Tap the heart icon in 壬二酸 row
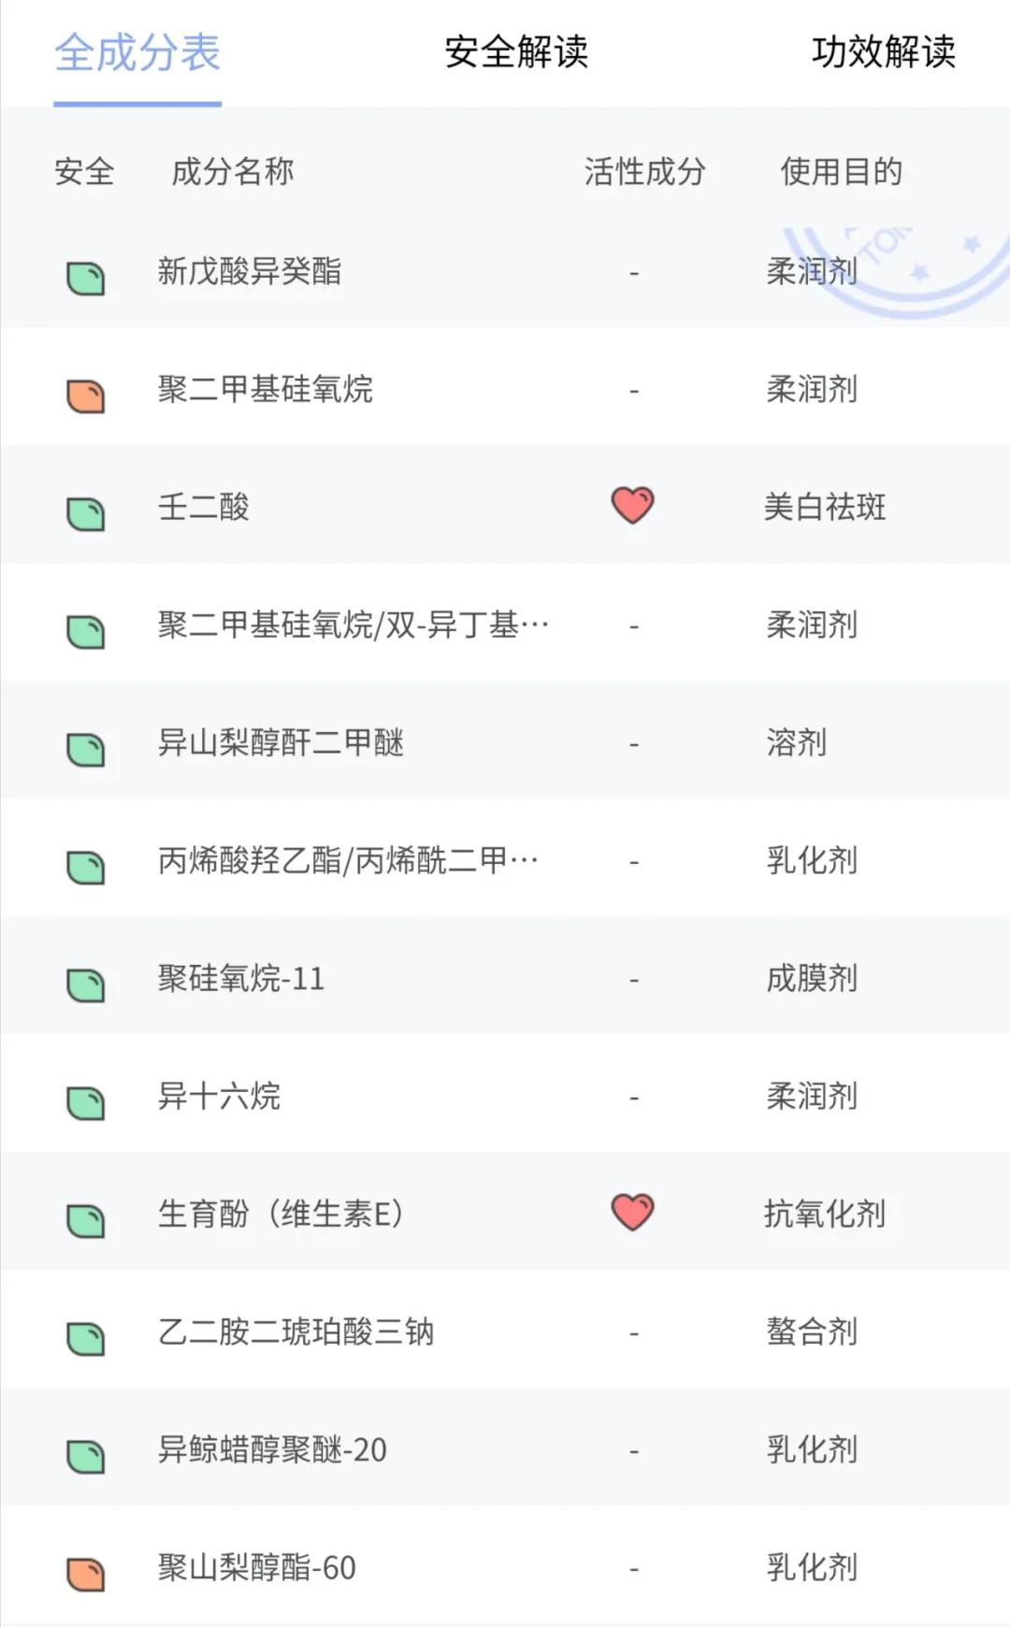 click(x=632, y=505)
